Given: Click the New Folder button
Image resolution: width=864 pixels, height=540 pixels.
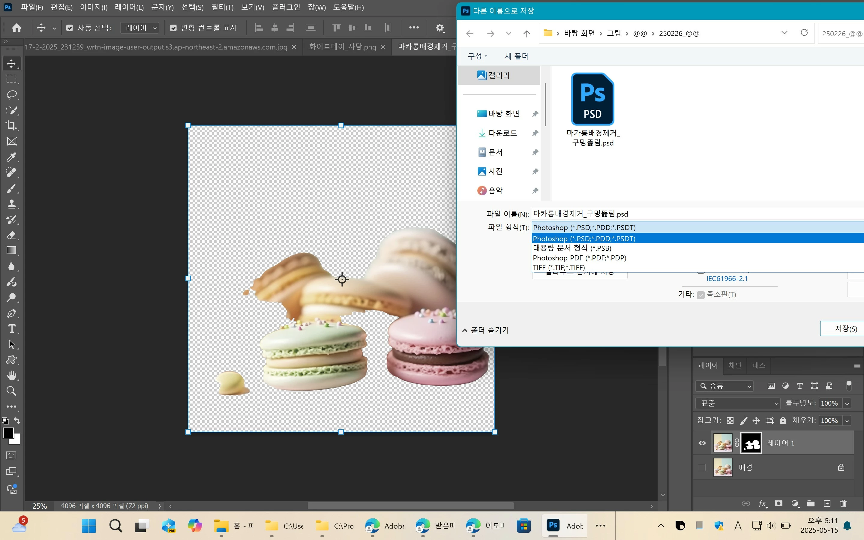Looking at the screenshot, I should pos(516,56).
